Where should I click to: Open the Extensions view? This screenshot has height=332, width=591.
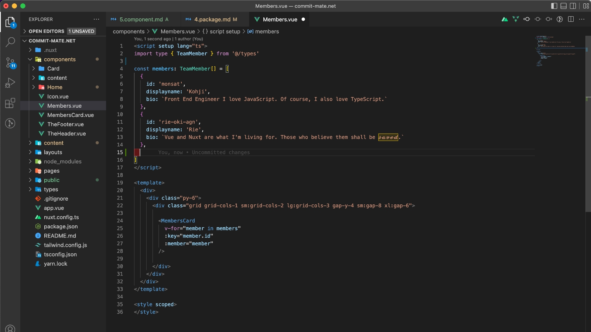tap(10, 103)
